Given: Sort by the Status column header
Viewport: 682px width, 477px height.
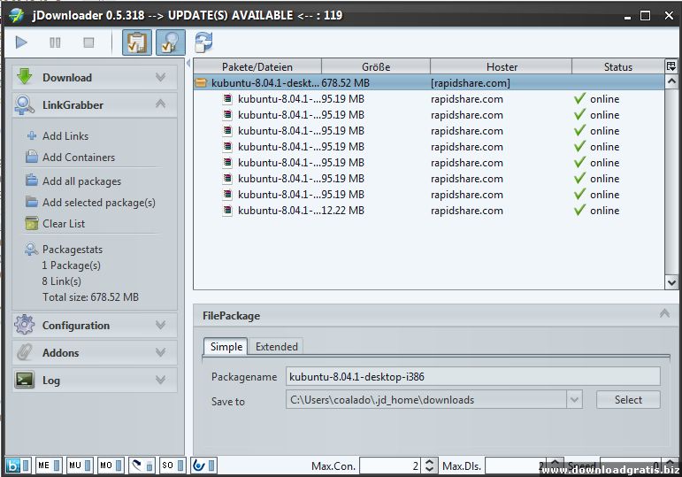Looking at the screenshot, I should tap(617, 66).
